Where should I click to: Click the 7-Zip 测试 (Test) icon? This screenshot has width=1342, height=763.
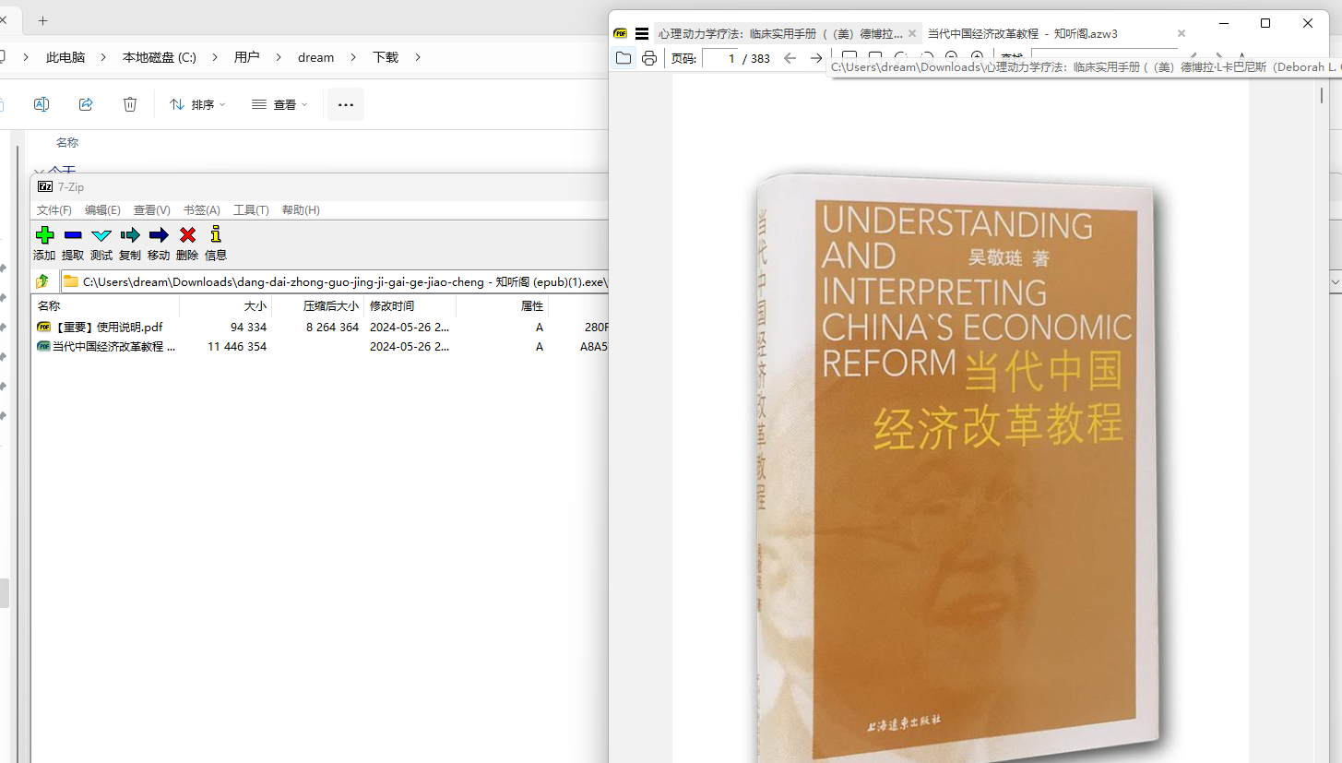101,234
